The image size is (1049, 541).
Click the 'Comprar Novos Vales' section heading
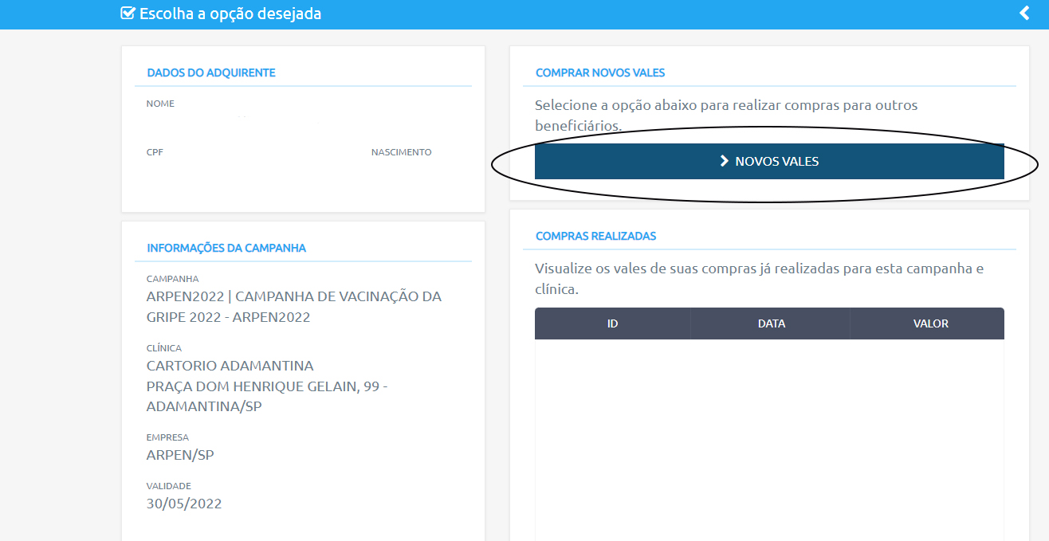[600, 73]
